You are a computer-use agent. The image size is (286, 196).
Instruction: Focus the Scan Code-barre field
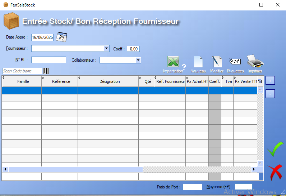[22, 71]
